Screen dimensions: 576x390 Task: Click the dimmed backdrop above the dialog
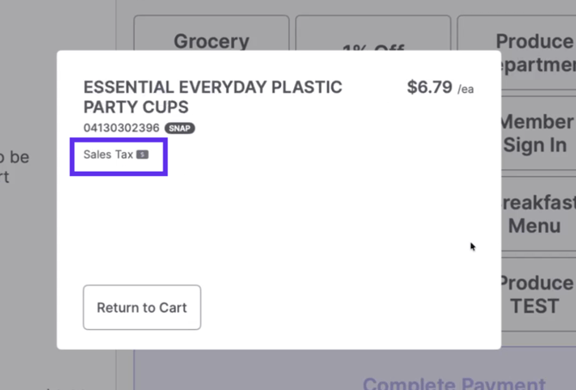[x=86, y=26]
